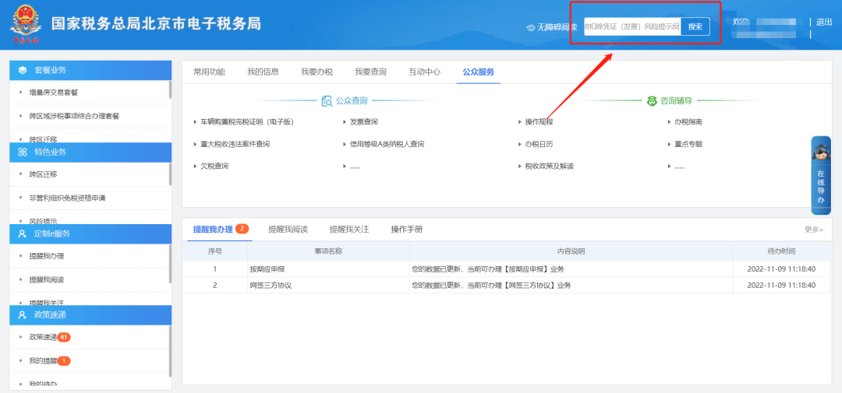Expand more items under 公众查询 (……)

click(355, 167)
